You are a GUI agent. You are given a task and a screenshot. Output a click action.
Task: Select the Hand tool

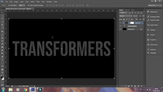[x=2, y=69]
